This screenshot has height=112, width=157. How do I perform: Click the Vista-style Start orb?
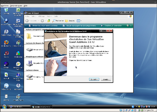[4, 107]
